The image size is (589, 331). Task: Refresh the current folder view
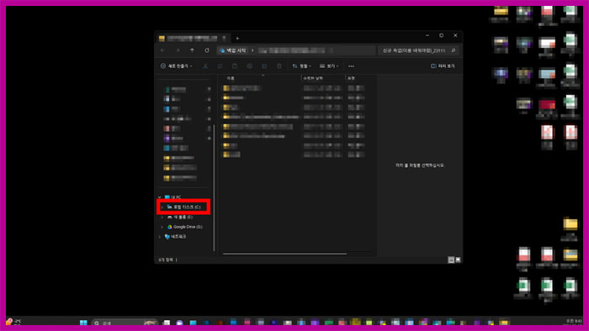coord(207,50)
